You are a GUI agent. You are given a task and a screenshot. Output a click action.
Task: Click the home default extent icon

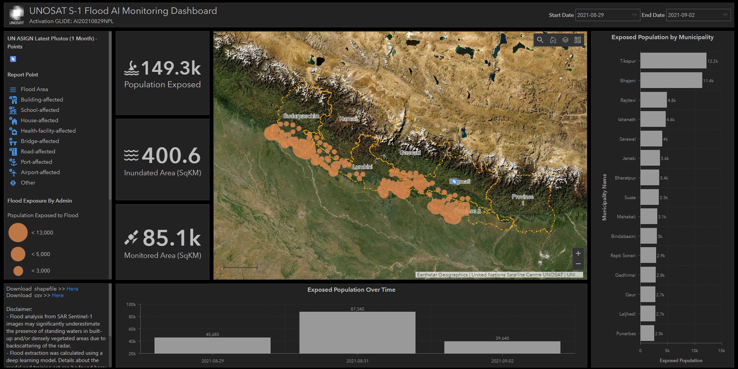coord(553,40)
